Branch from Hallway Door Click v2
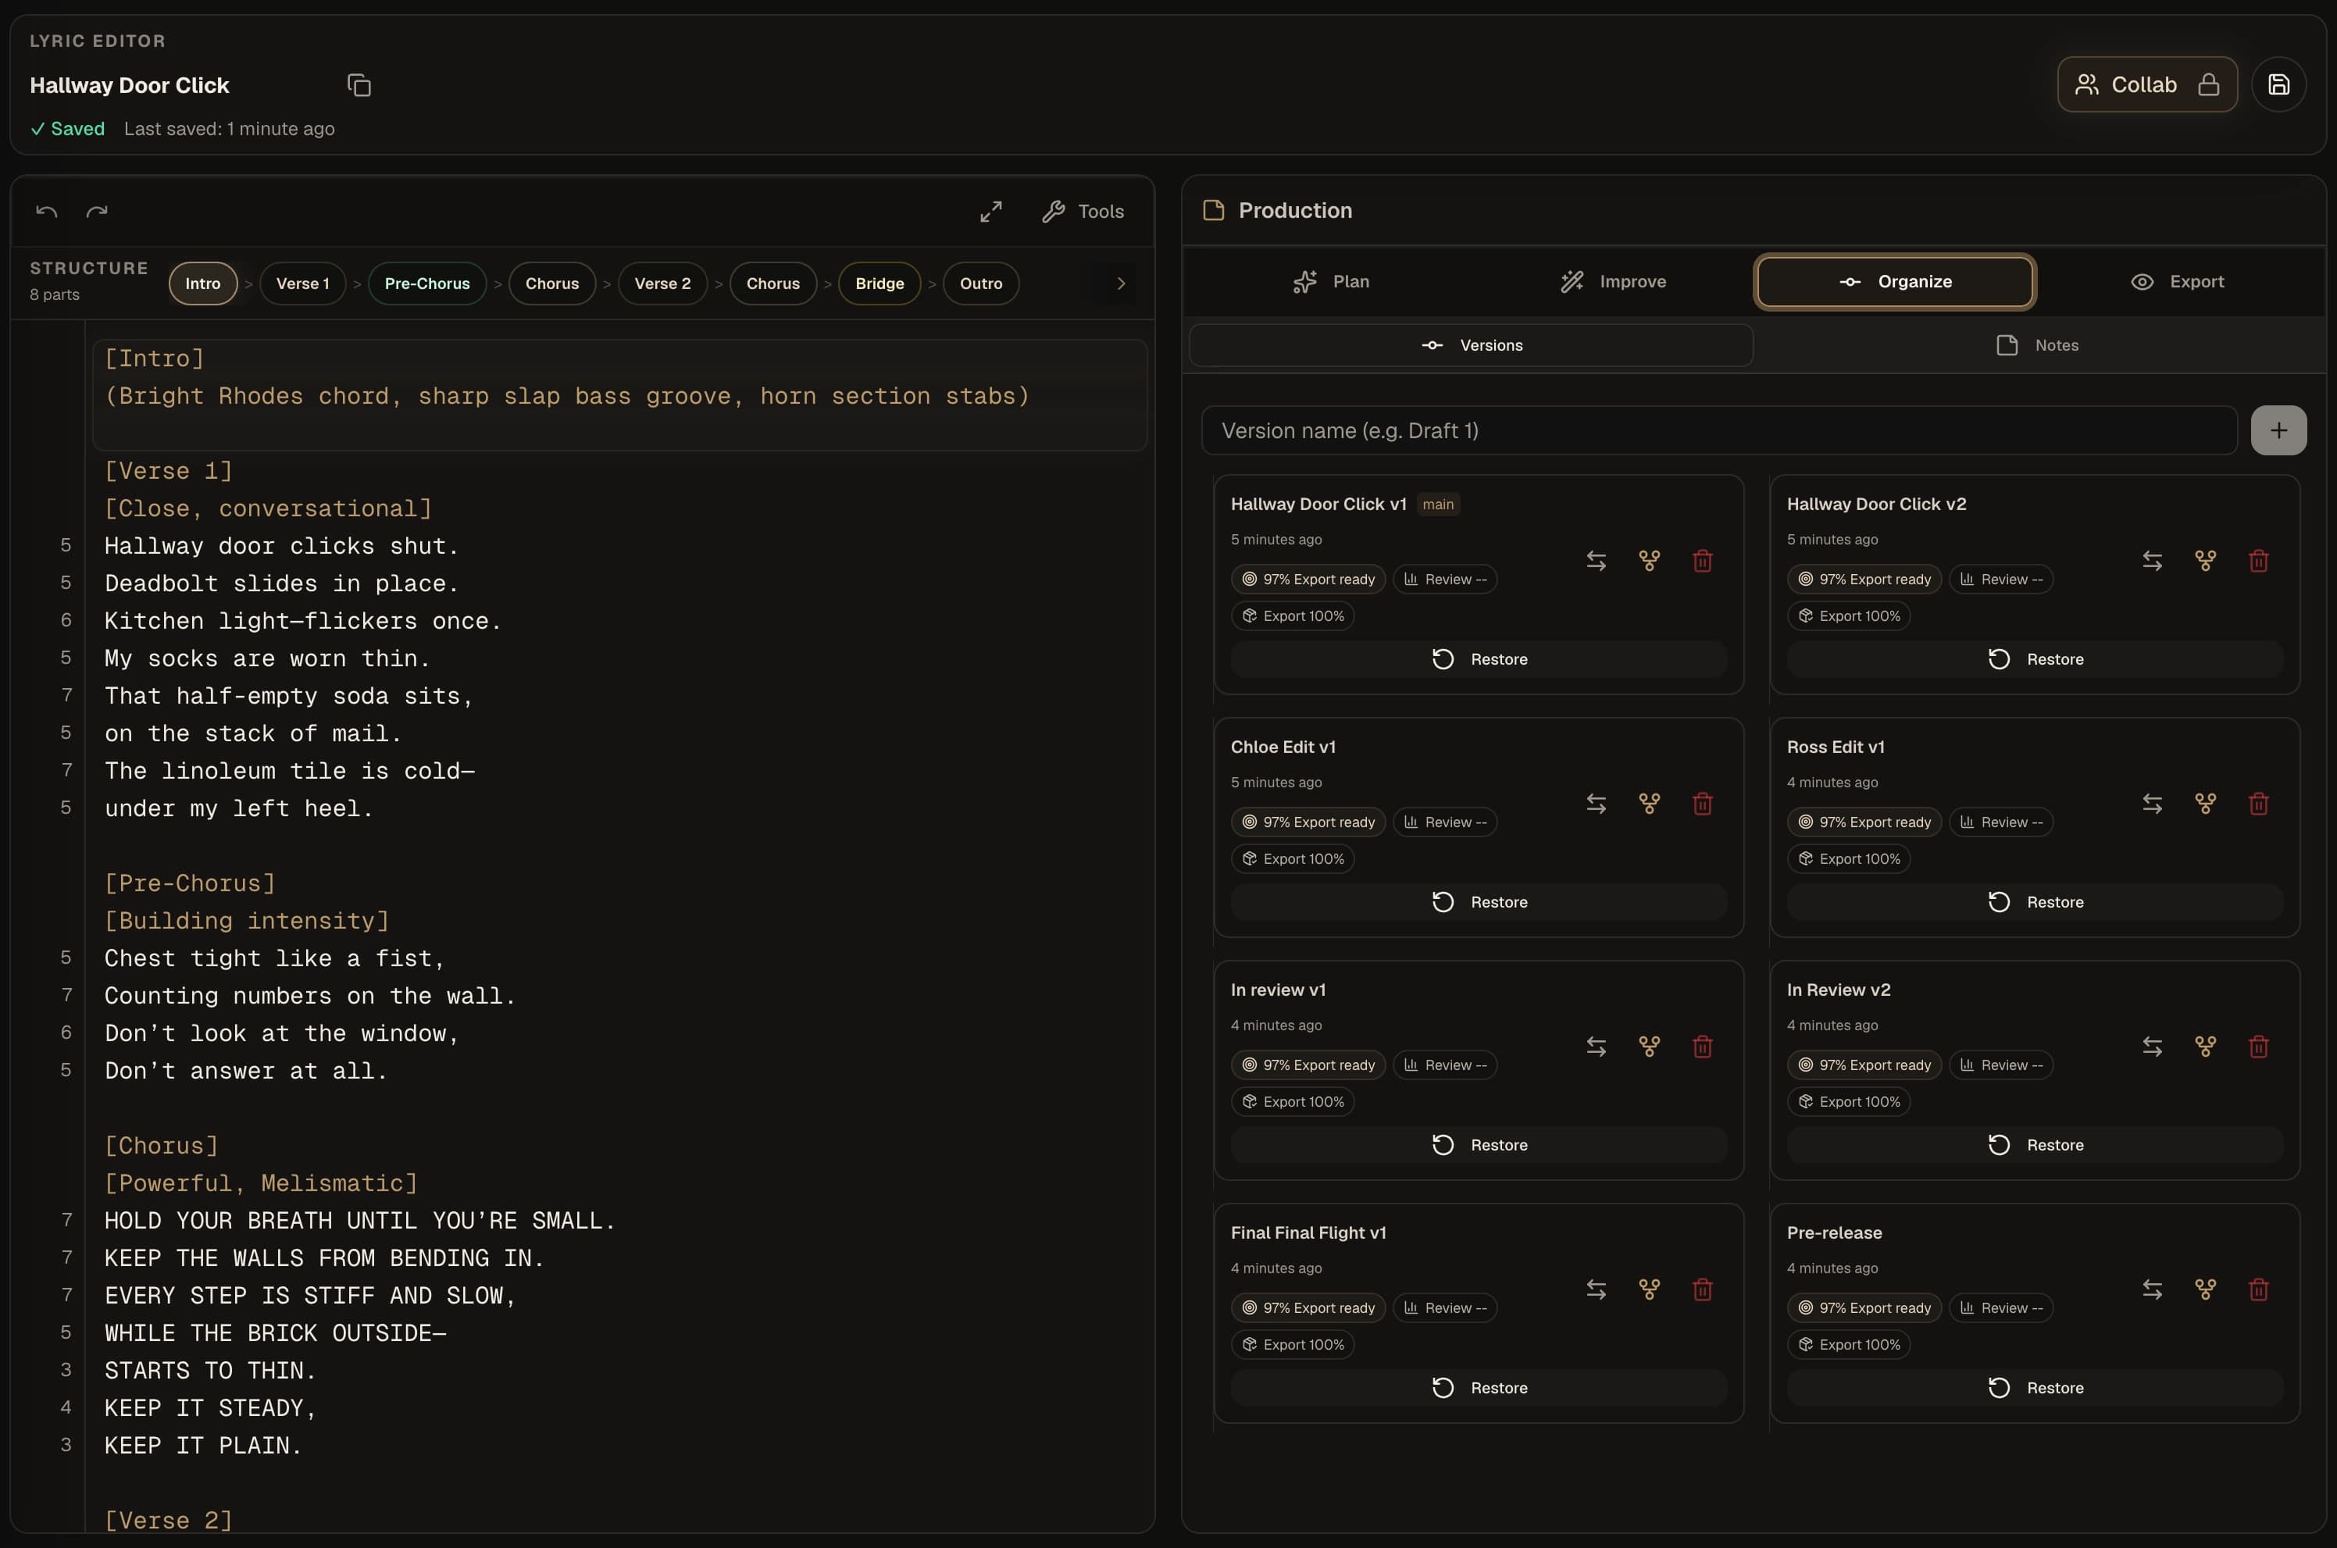Screen dimensions: 2337x1548 click(x=2206, y=561)
